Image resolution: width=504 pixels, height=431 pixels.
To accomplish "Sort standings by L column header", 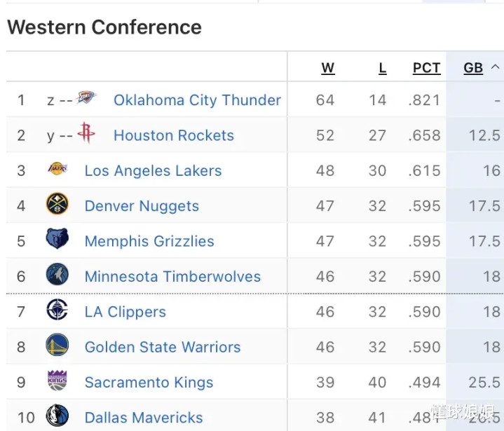I will (383, 68).
